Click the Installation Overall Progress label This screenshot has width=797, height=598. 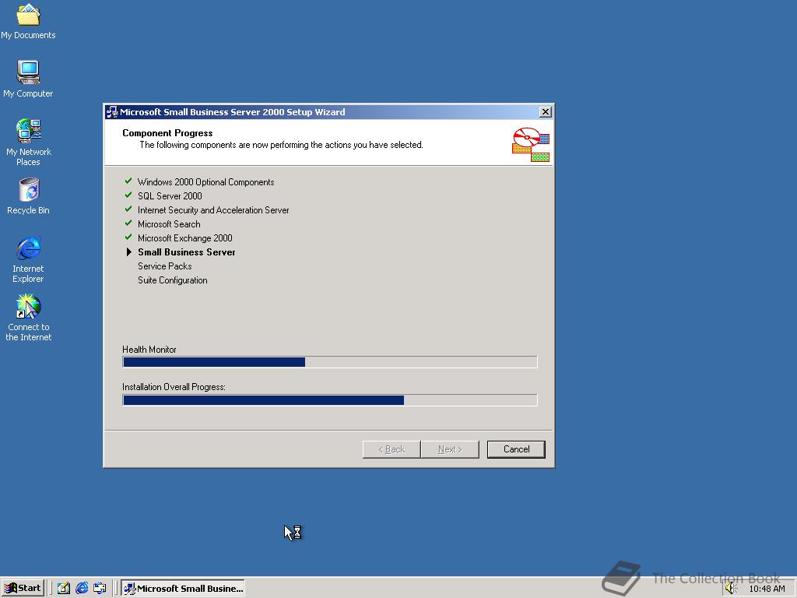click(x=174, y=387)
